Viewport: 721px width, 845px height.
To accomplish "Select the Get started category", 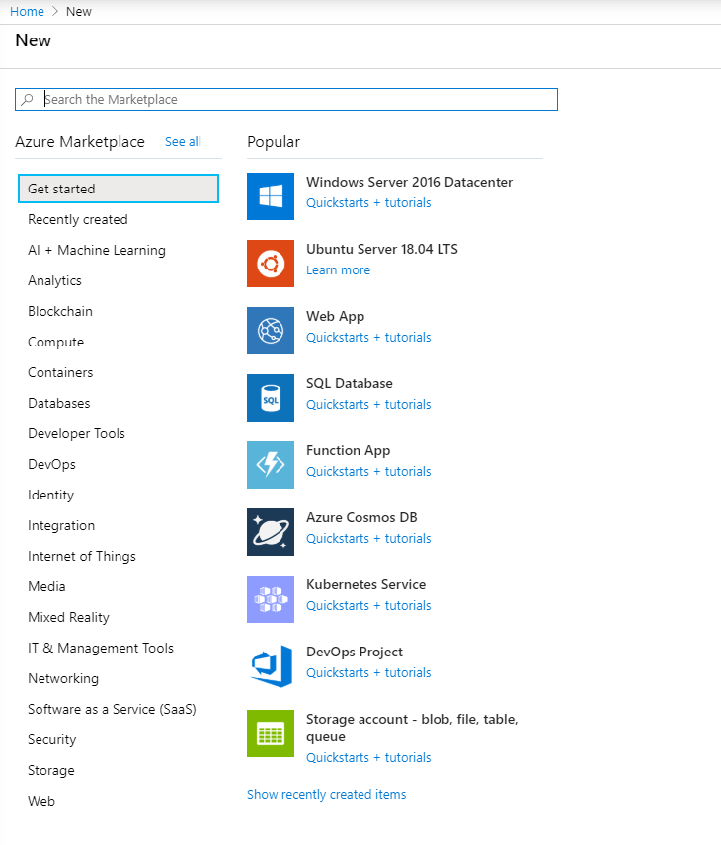I will pos(119,189).
